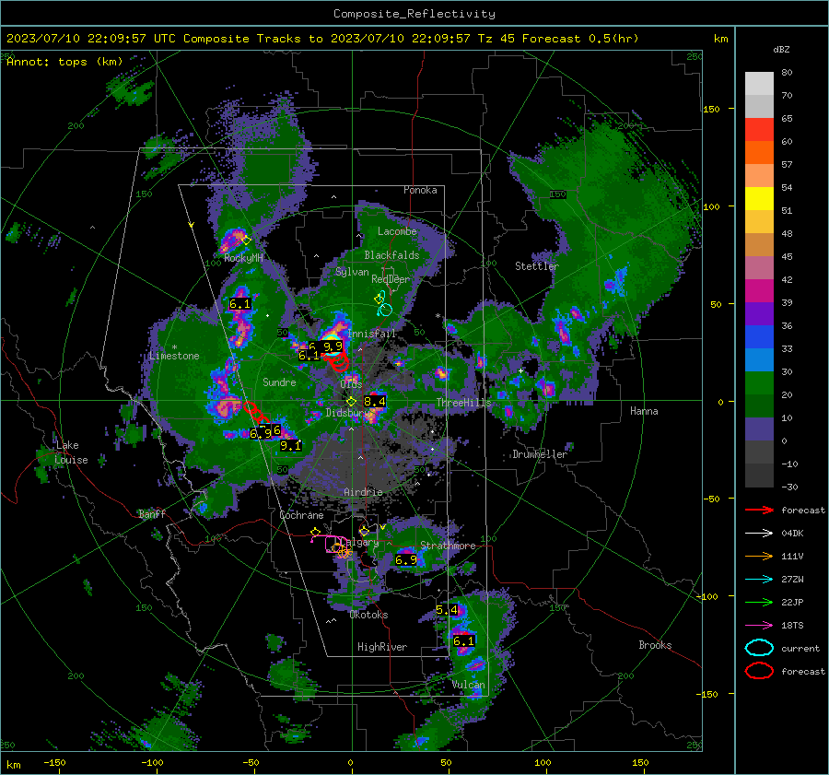The height and width of the screenshot is (775, 829).
Task: Click the ThreeHills city label
Action: point(463,403)
